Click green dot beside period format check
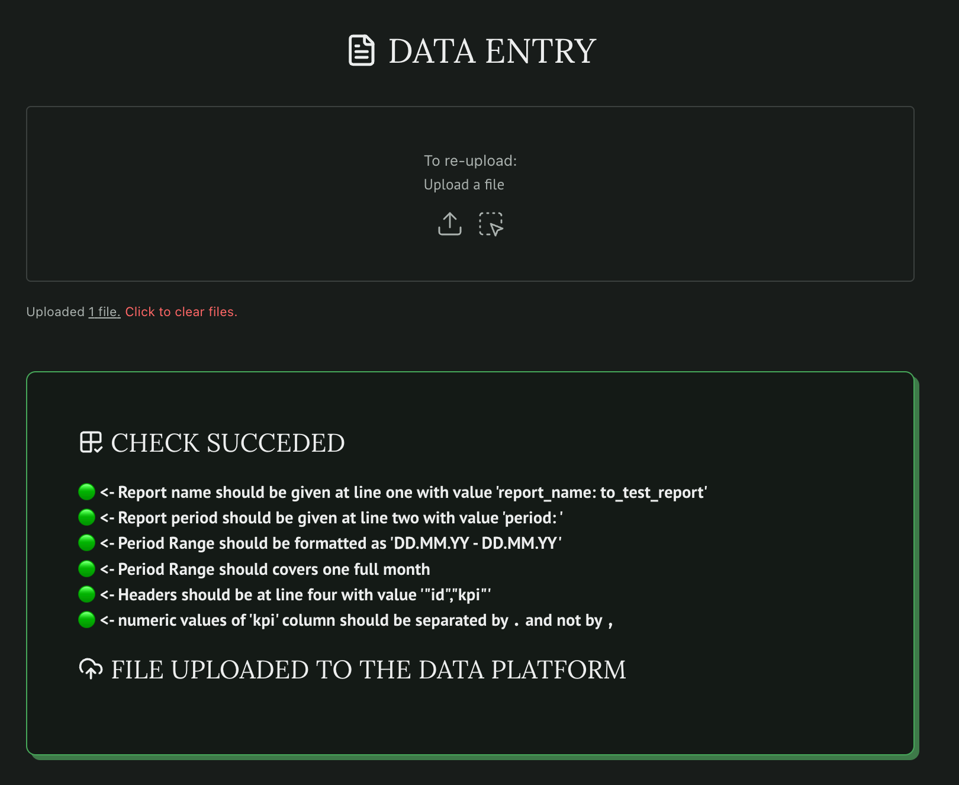This screenshot has height=785, width=959. (x=87, y=542)
